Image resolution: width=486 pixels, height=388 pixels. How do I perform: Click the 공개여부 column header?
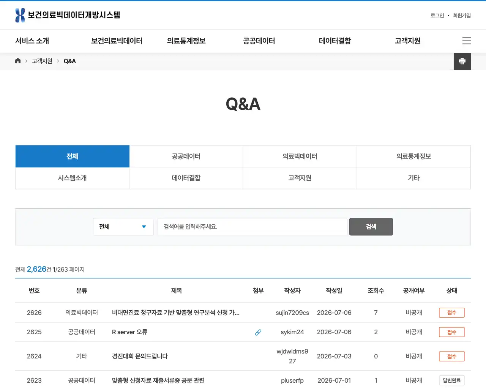[x=414, y=291]
